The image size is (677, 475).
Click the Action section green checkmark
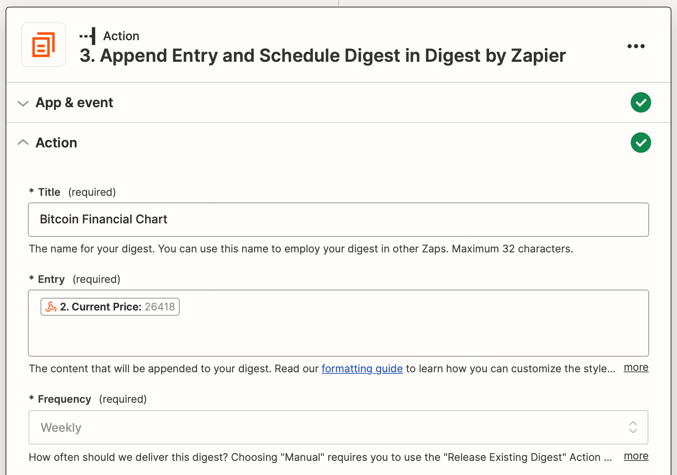click(641, 143)
